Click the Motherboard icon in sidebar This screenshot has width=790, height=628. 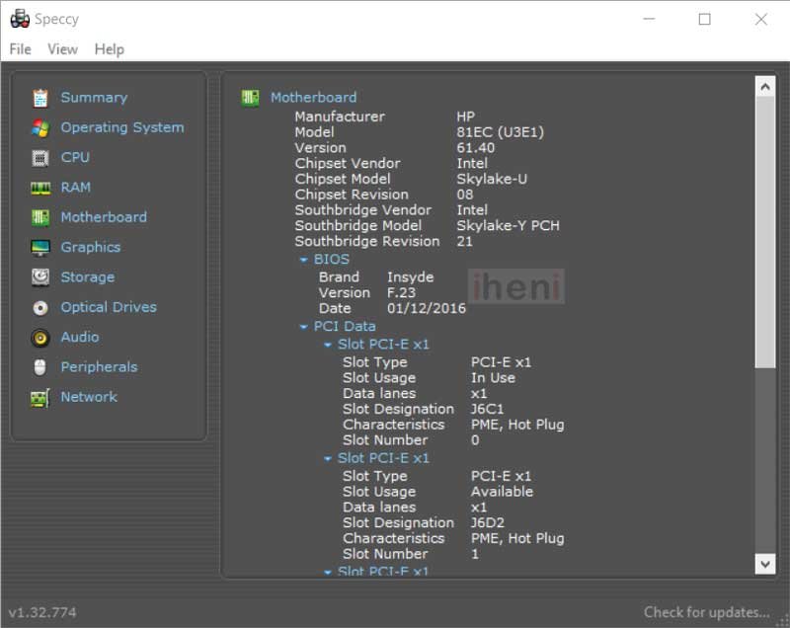coord(40,217)
